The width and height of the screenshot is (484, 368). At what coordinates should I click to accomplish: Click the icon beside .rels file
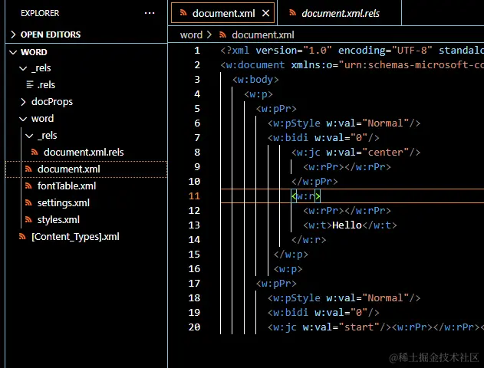click(x=30, y=85)
